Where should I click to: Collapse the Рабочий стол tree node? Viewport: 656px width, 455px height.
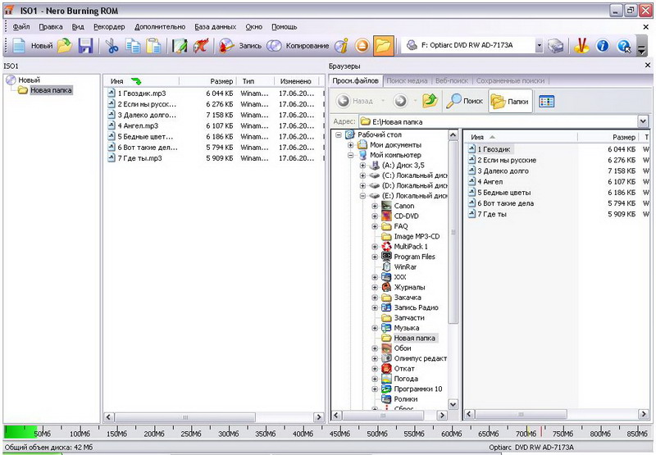[x=339, y=134]
